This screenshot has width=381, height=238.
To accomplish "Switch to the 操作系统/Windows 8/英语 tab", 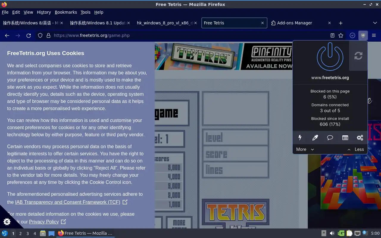I will click(x=34, y=23).
